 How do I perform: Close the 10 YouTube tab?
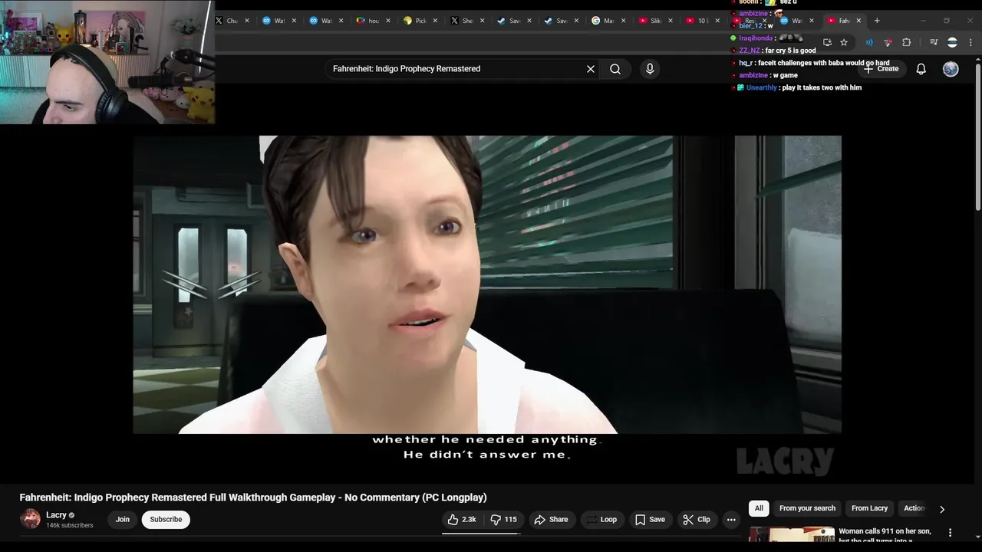(x=717, y=21)
